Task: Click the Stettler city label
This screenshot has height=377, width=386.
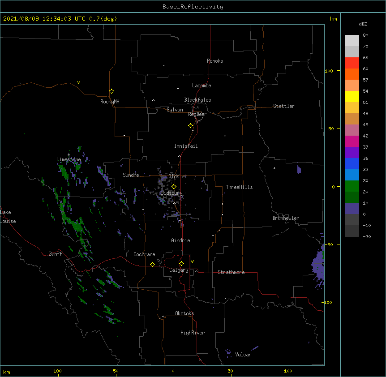Action: (x=284, y=106)
